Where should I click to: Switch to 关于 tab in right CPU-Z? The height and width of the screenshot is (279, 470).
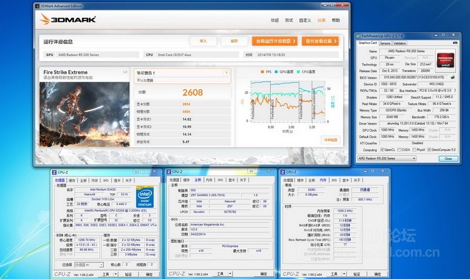pyautogui.click(x=357, y=180)
